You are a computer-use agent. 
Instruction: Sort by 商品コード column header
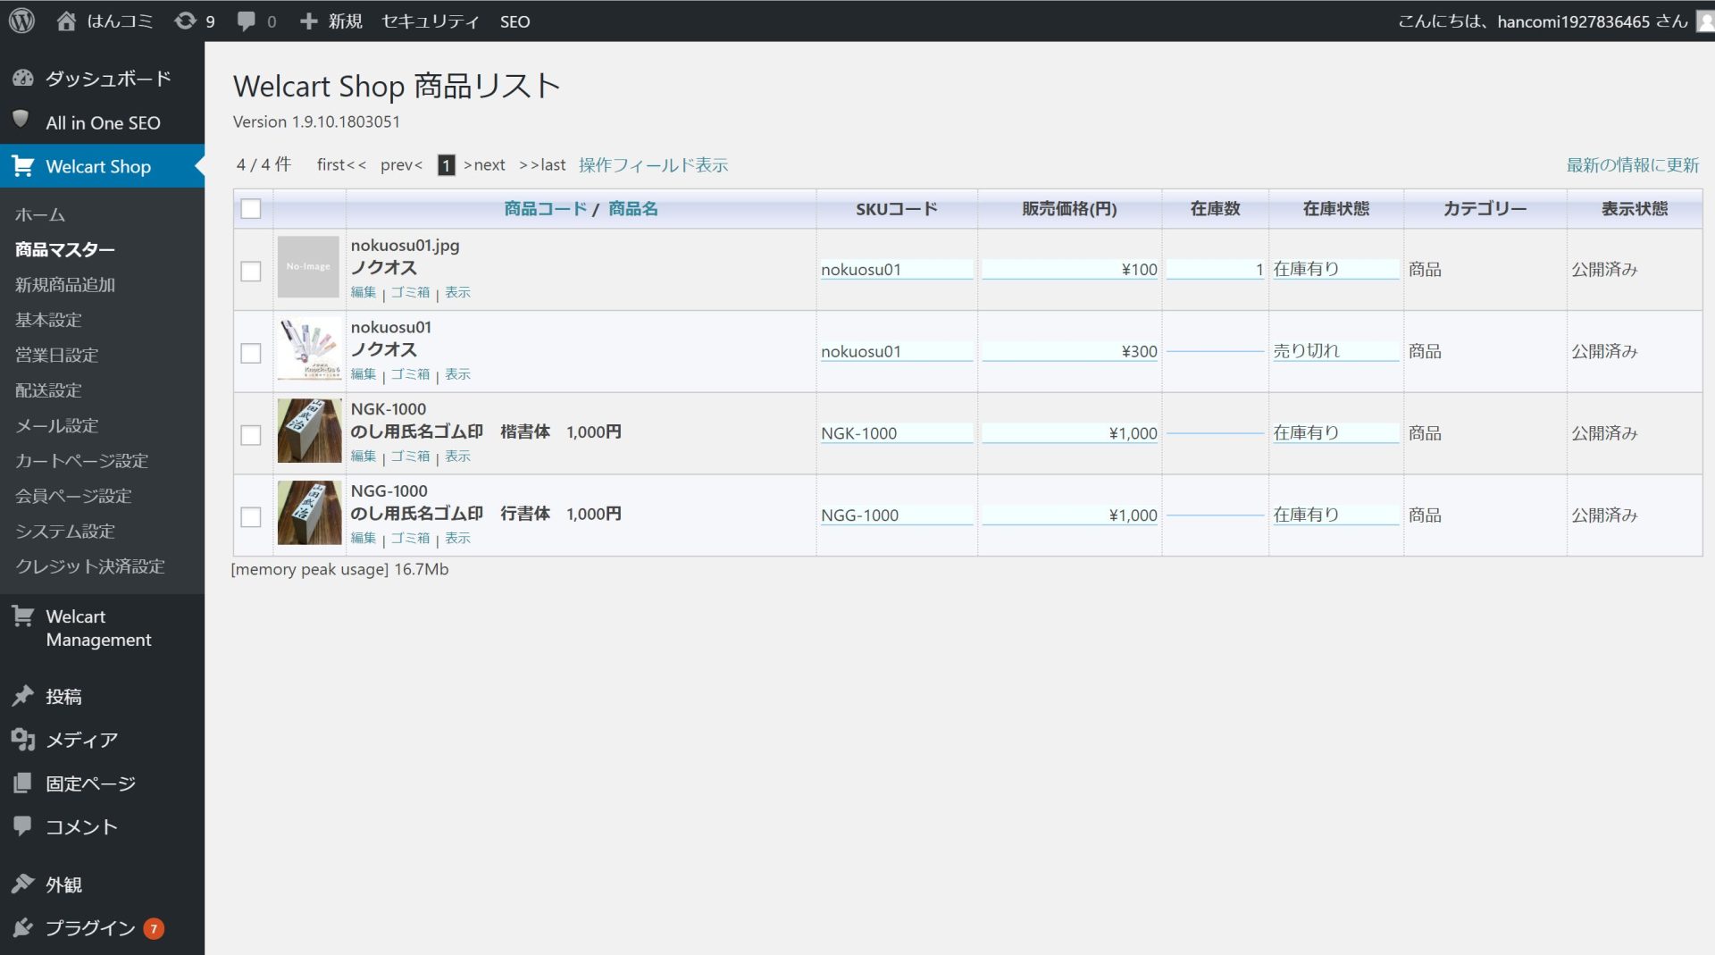(545, 209)
